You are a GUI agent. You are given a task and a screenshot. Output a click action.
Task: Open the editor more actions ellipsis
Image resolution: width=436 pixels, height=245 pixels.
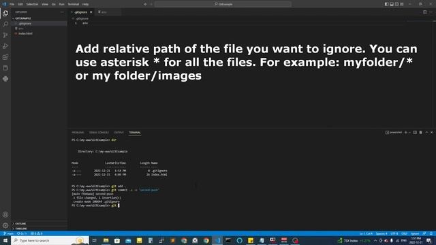(x=431, y=12)
